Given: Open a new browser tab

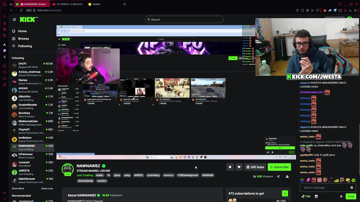Looking at the screenshot, I should pyautogui.click(x=124, y=4).
